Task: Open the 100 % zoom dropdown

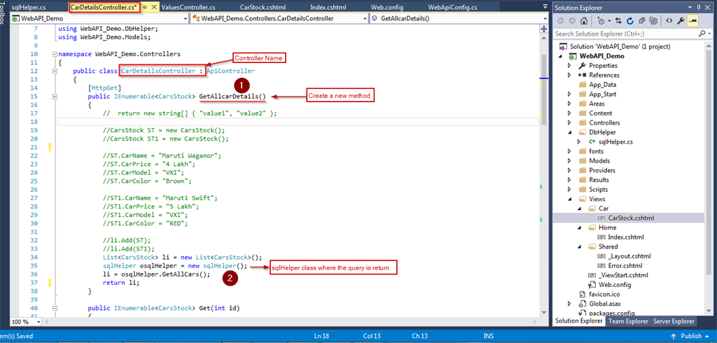Action: pos(38,322)
